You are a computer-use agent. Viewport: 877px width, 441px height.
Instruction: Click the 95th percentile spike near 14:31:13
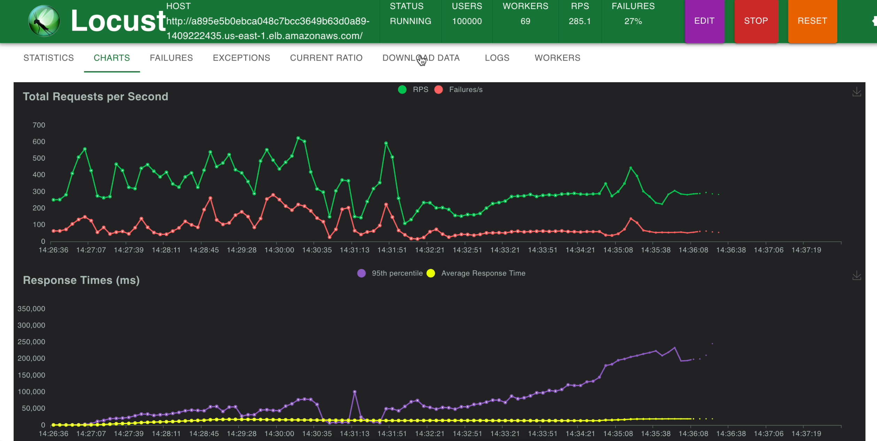355,392
